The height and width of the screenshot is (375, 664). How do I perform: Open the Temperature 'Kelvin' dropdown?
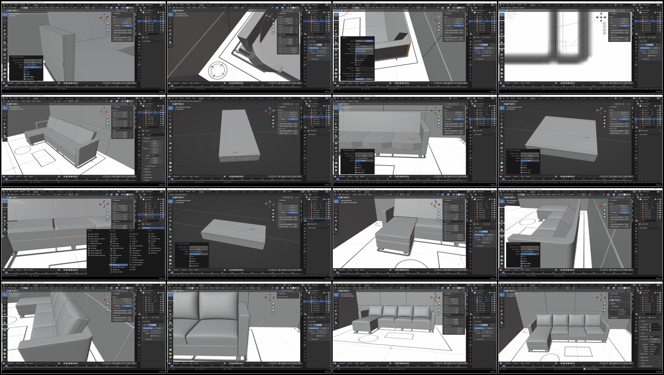[x=655, y=354]
